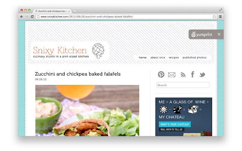The width and height of the screenshot is (242, 151).
Task: Select the address bar URL
Action: point(87,17)
